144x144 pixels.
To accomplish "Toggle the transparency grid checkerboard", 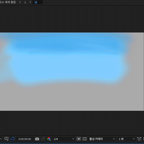I will 84,139.
